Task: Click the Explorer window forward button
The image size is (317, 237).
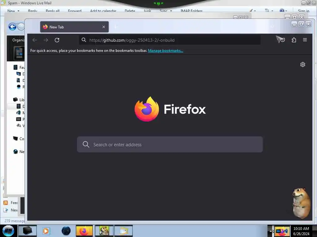Action: (21, 27)
